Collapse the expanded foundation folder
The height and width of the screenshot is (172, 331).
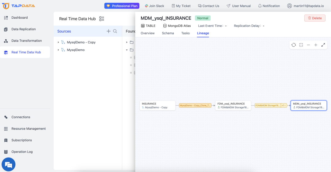click(x=127, y=50)
